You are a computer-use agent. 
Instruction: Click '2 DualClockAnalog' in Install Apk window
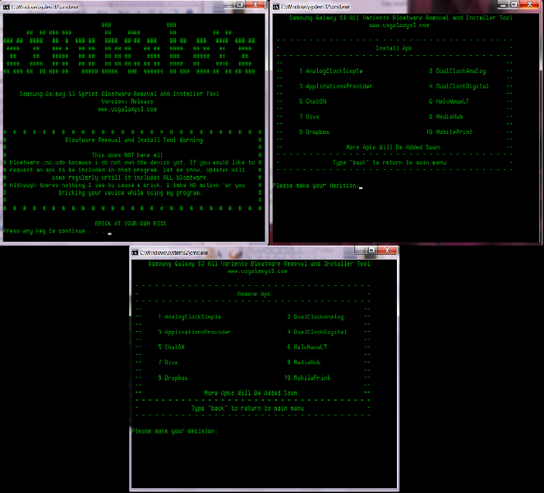point(457,71)
